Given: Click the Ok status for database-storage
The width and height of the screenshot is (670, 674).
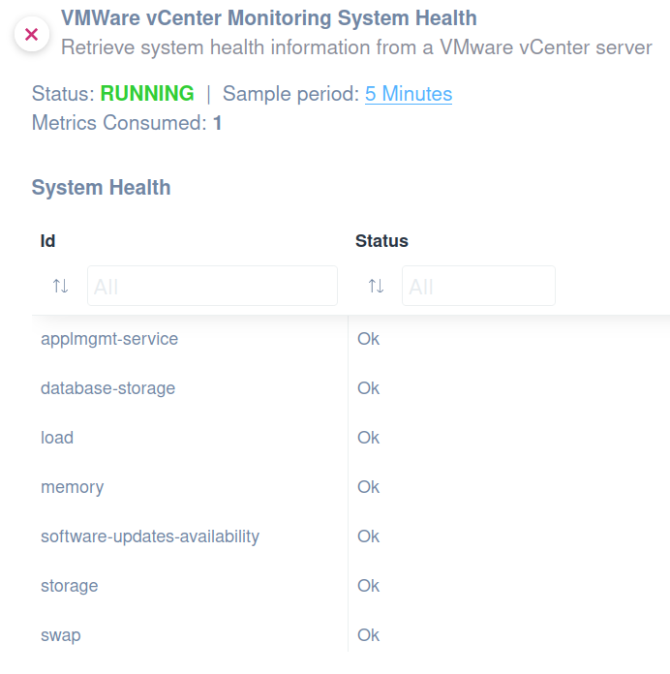Looking at the screenshot, I should [x=368, y=388].
